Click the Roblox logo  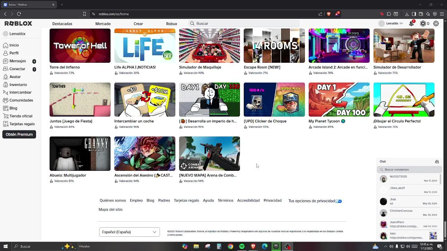(18, 23)
